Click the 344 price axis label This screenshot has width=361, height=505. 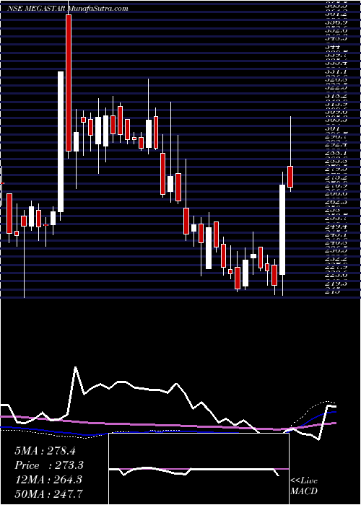point(331,47)
